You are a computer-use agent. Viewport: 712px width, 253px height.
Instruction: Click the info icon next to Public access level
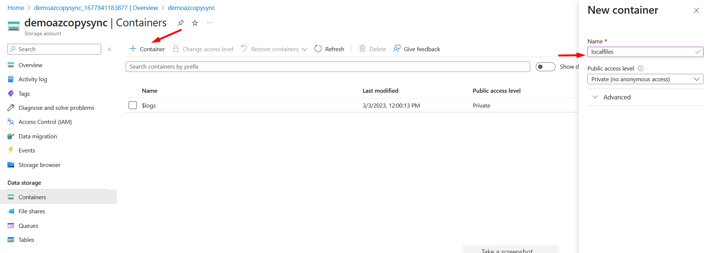coord(641,68)
